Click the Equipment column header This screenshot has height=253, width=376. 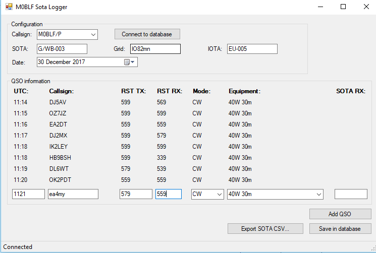(244, 91)
